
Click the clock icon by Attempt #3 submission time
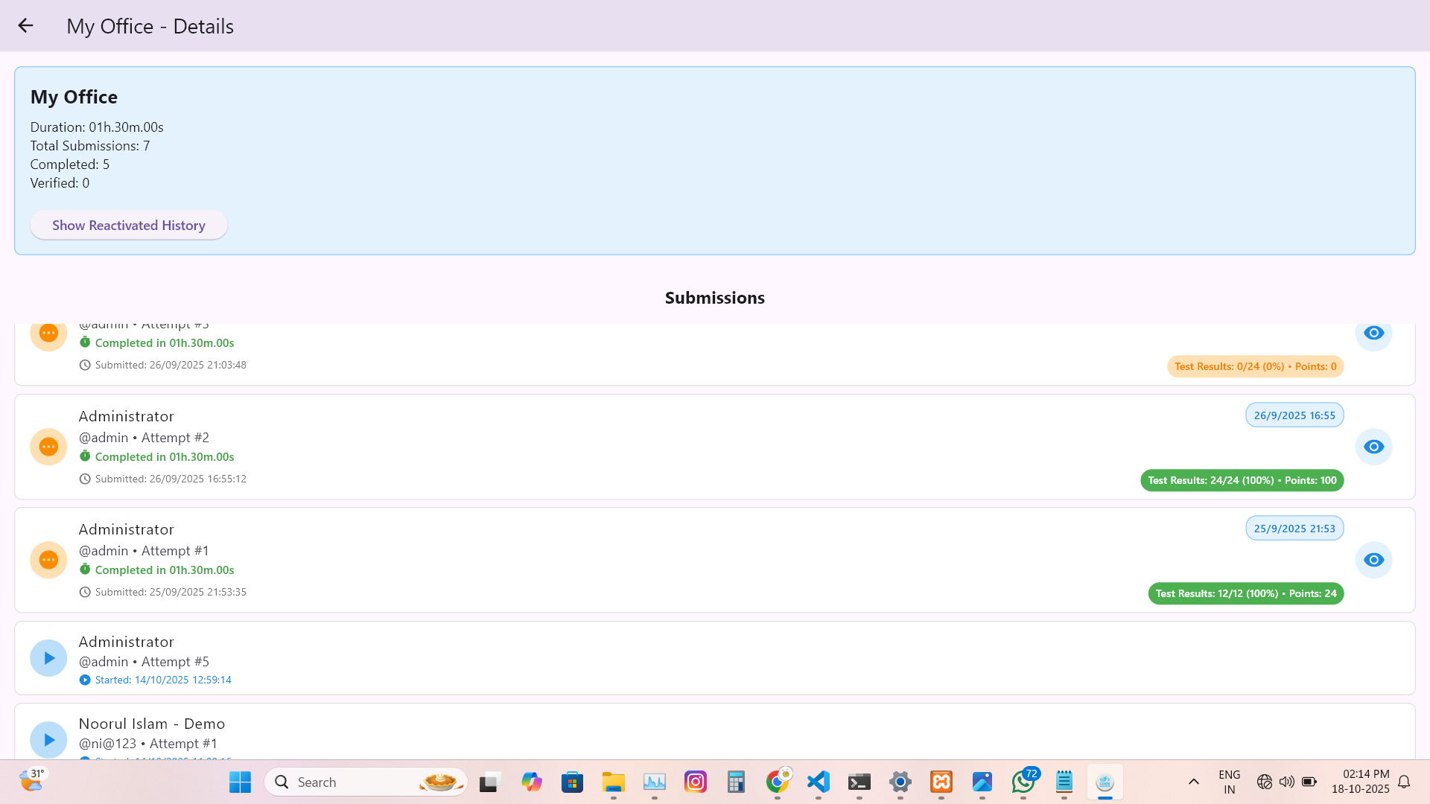[85, 365]
